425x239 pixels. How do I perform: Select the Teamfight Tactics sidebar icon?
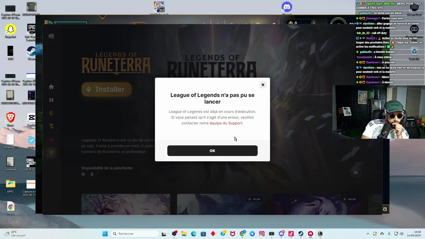click(x=51, y=126)
